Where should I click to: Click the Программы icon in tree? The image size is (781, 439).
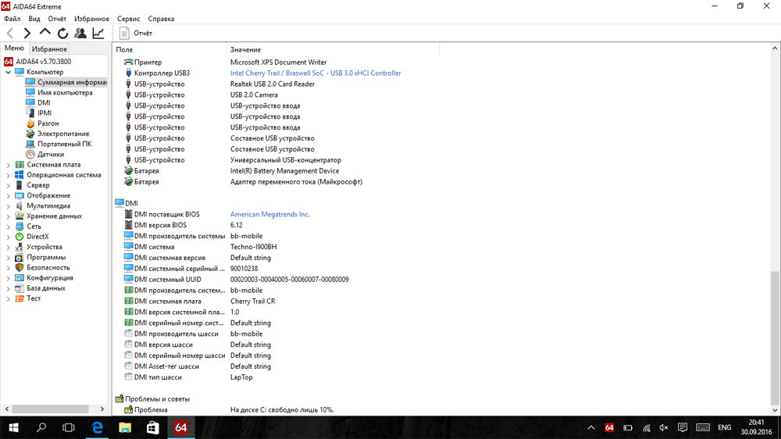click(20, 258)
